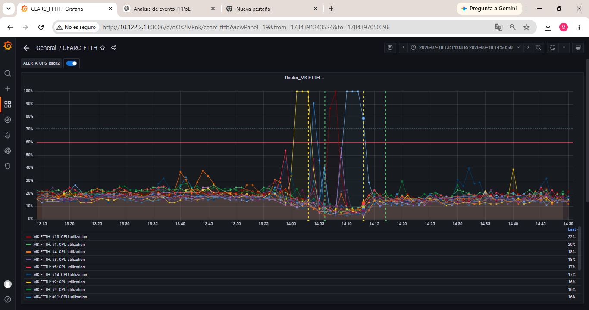Switch to the Análisis de evento PPPoE tab

pyautogui.click(x=169, y=9)
